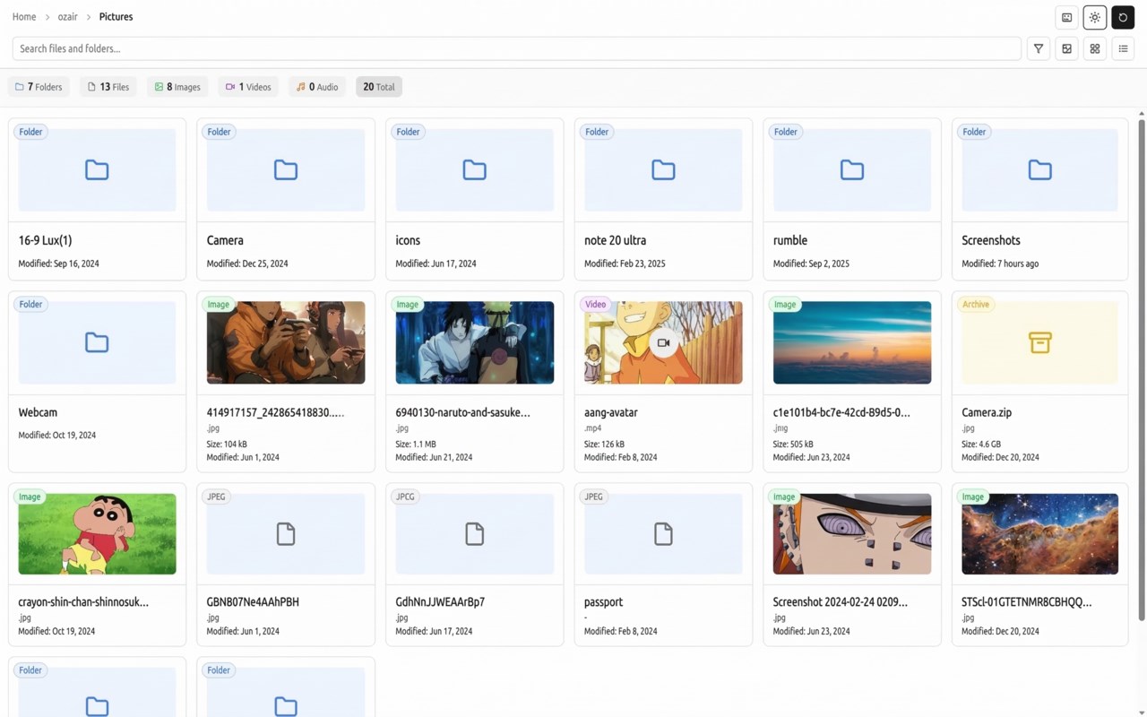Open the Screenshots folder

[x=1039, y=197]
